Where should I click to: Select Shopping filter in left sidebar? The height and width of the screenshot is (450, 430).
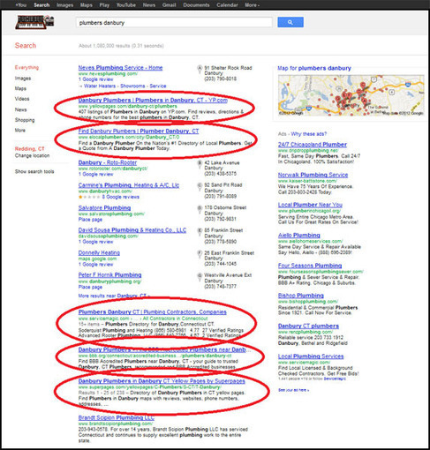(x=25, y=120)
